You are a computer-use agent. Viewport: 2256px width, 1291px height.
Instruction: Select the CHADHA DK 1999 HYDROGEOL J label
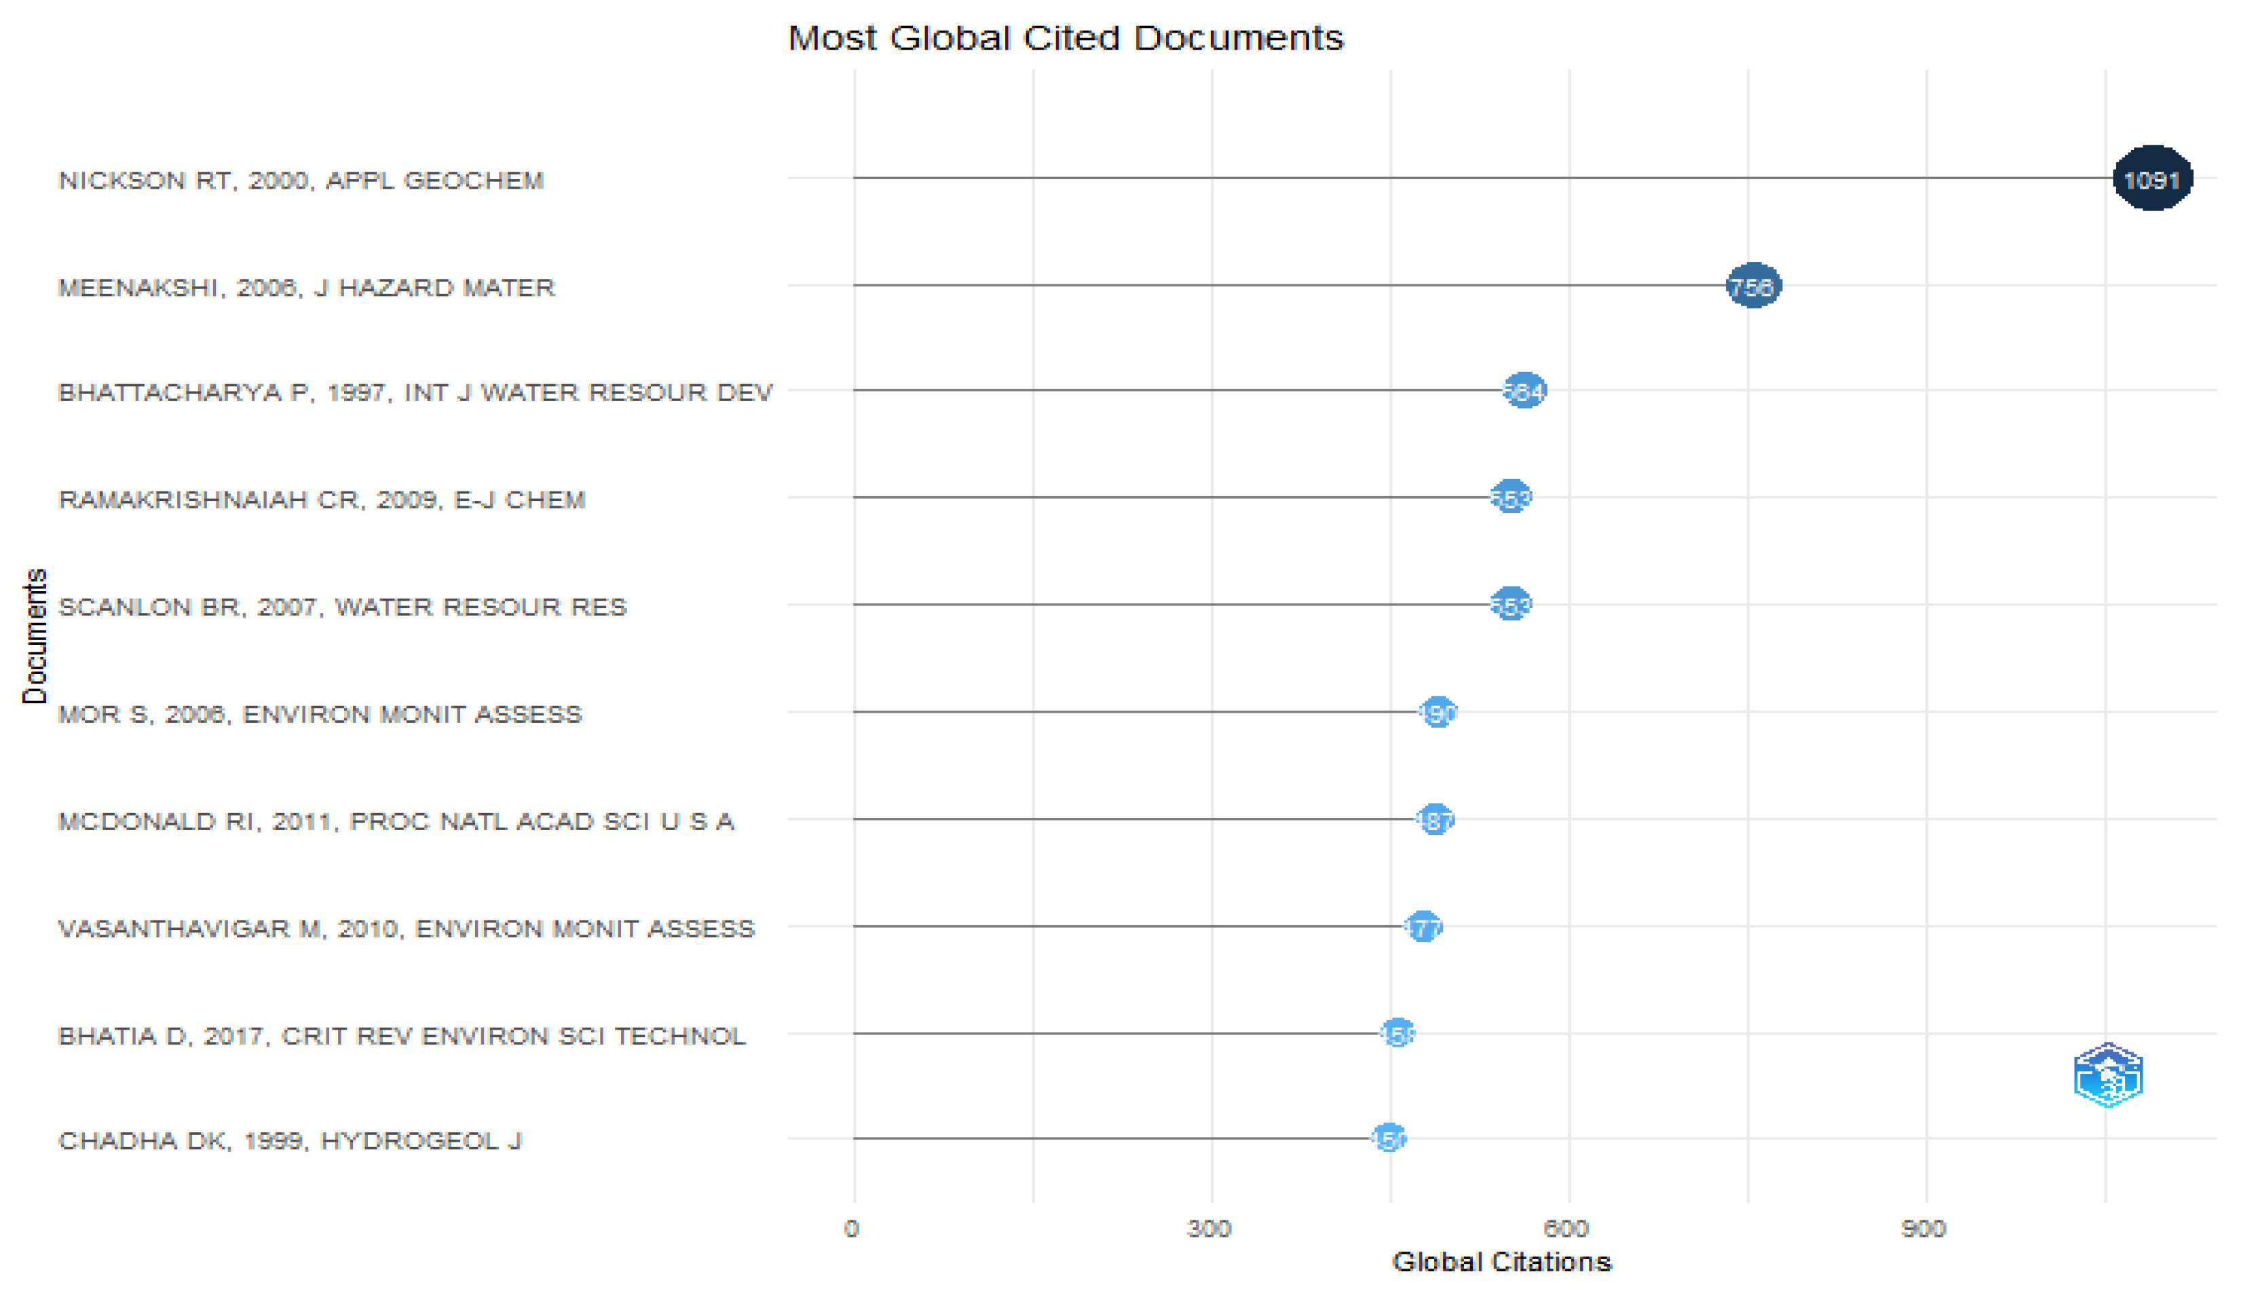coord(293,1141)
